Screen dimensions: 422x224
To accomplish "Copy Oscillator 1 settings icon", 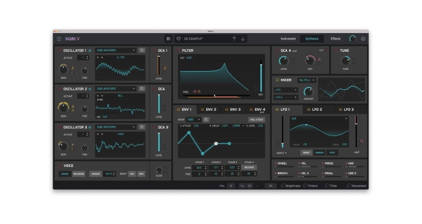I will click(x=142, y=51).
